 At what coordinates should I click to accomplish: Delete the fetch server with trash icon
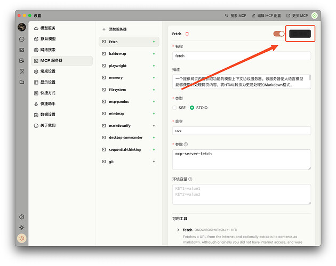click(187, 34)
